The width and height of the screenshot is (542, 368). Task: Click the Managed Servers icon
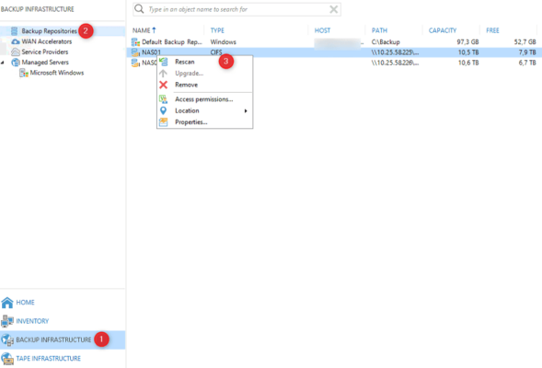coord(16,63)
